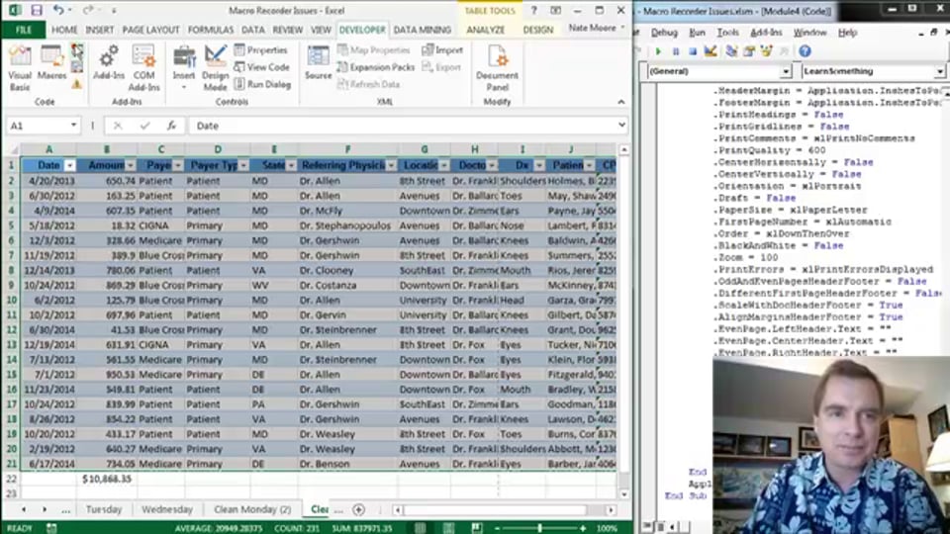Collapse the ribbon with the caret
950x534 pixels.
tap(621, 102)
